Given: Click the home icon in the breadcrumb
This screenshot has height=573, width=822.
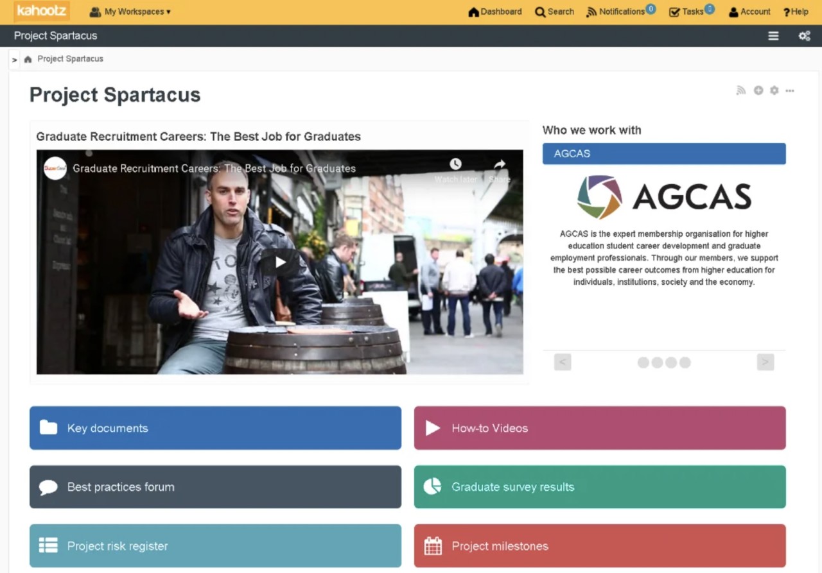Looking at the screenshot, I should coord(28,58).
